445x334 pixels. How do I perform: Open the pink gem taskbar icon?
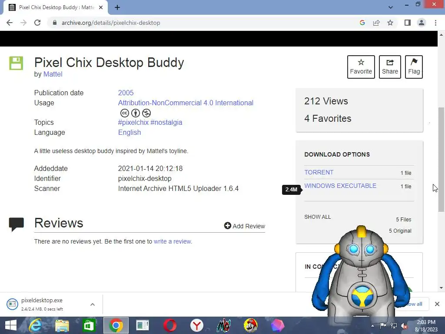pyautogui.click(x=278, y=325)
